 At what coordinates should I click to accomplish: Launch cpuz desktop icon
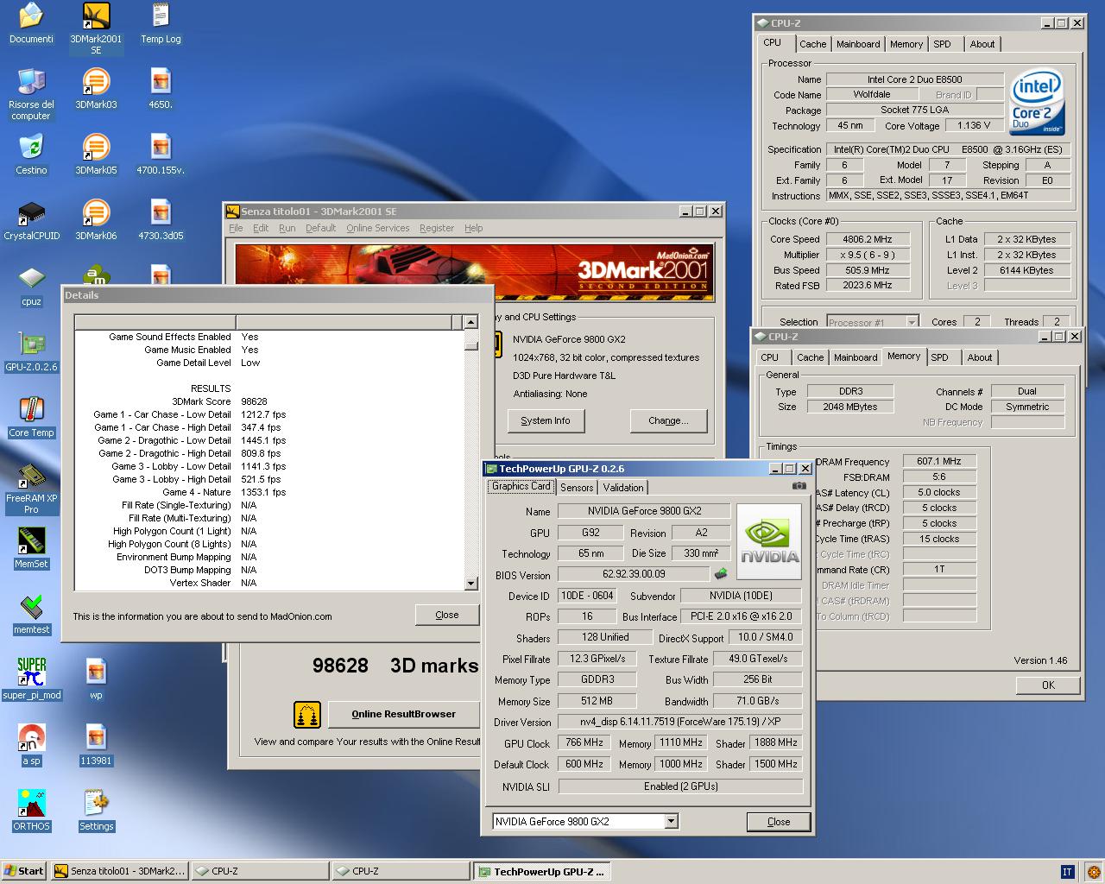(31, 285)
